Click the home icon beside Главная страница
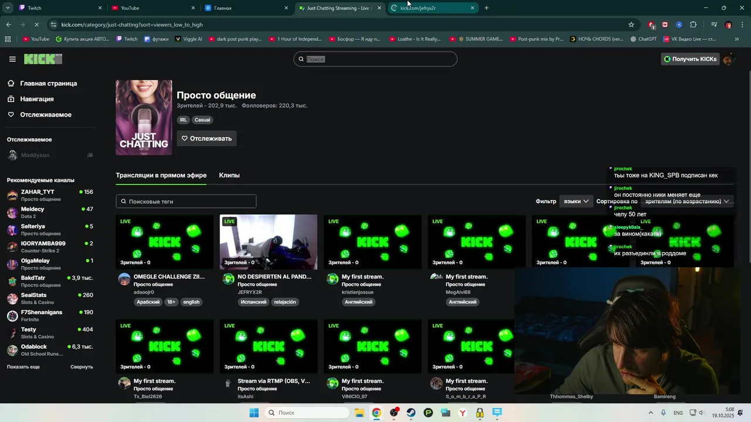Viewport: 751px width, 422px height. click(x=11, y=83)
